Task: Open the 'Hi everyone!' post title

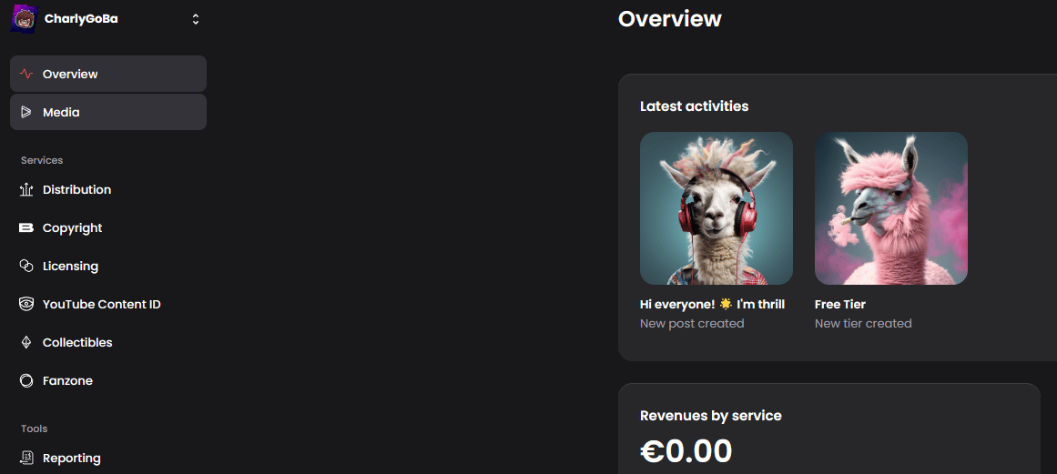Action: pyautogui.click(x=712, y=305)
